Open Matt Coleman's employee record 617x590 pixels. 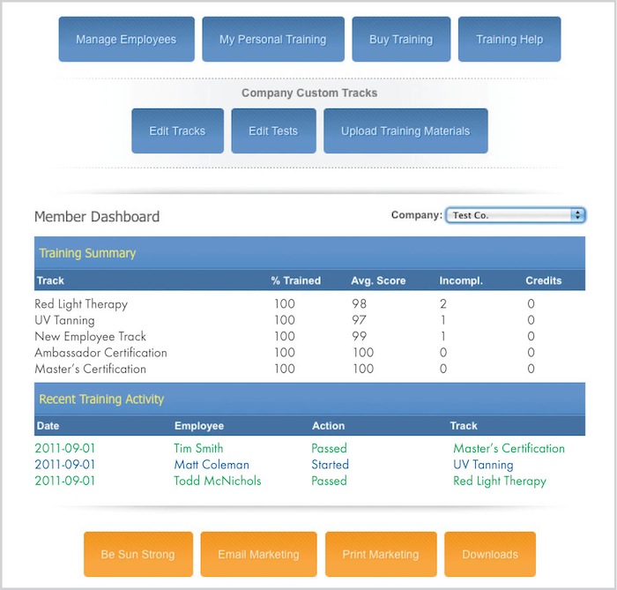[x=212, y=465]
